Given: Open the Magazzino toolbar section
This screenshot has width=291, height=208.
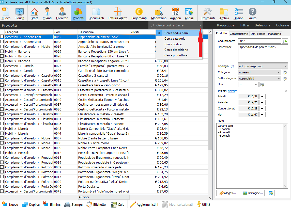Looking at the screenshot, I should click(x=159, y=13).
